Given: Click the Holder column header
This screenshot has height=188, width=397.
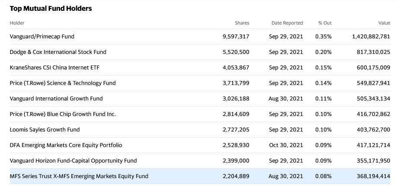Looking at the screenshot, I should click(17, 23).
